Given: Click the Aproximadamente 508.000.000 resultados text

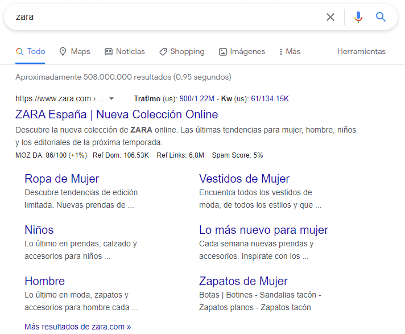Looking at the screenshot, I should pos(123,77).
